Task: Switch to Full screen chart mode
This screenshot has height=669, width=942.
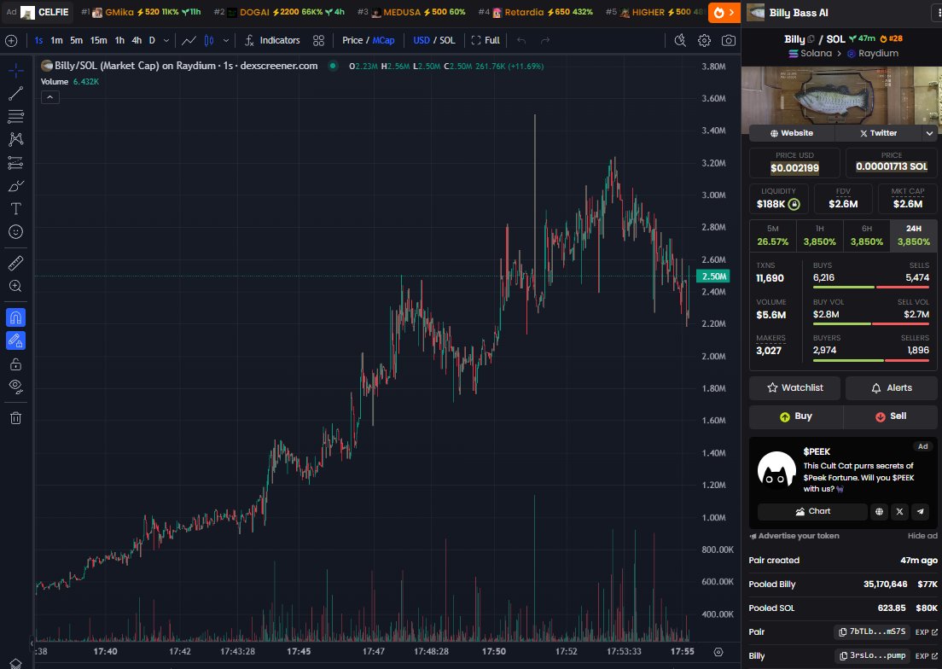Action: coord(486,40)
